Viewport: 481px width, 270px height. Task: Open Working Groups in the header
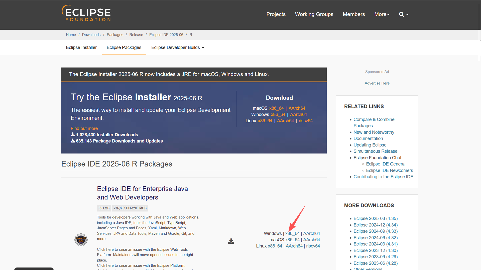pos(314,14)
